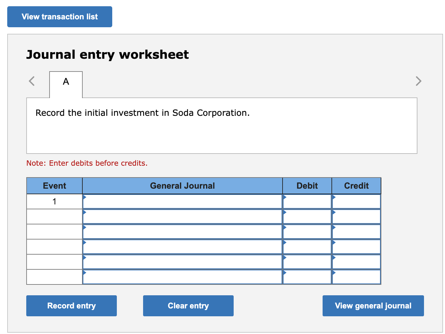Open View general journal

tap(373, 306)
